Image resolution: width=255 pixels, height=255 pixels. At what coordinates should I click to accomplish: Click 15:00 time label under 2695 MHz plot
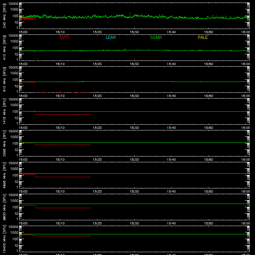pos(23,160)
